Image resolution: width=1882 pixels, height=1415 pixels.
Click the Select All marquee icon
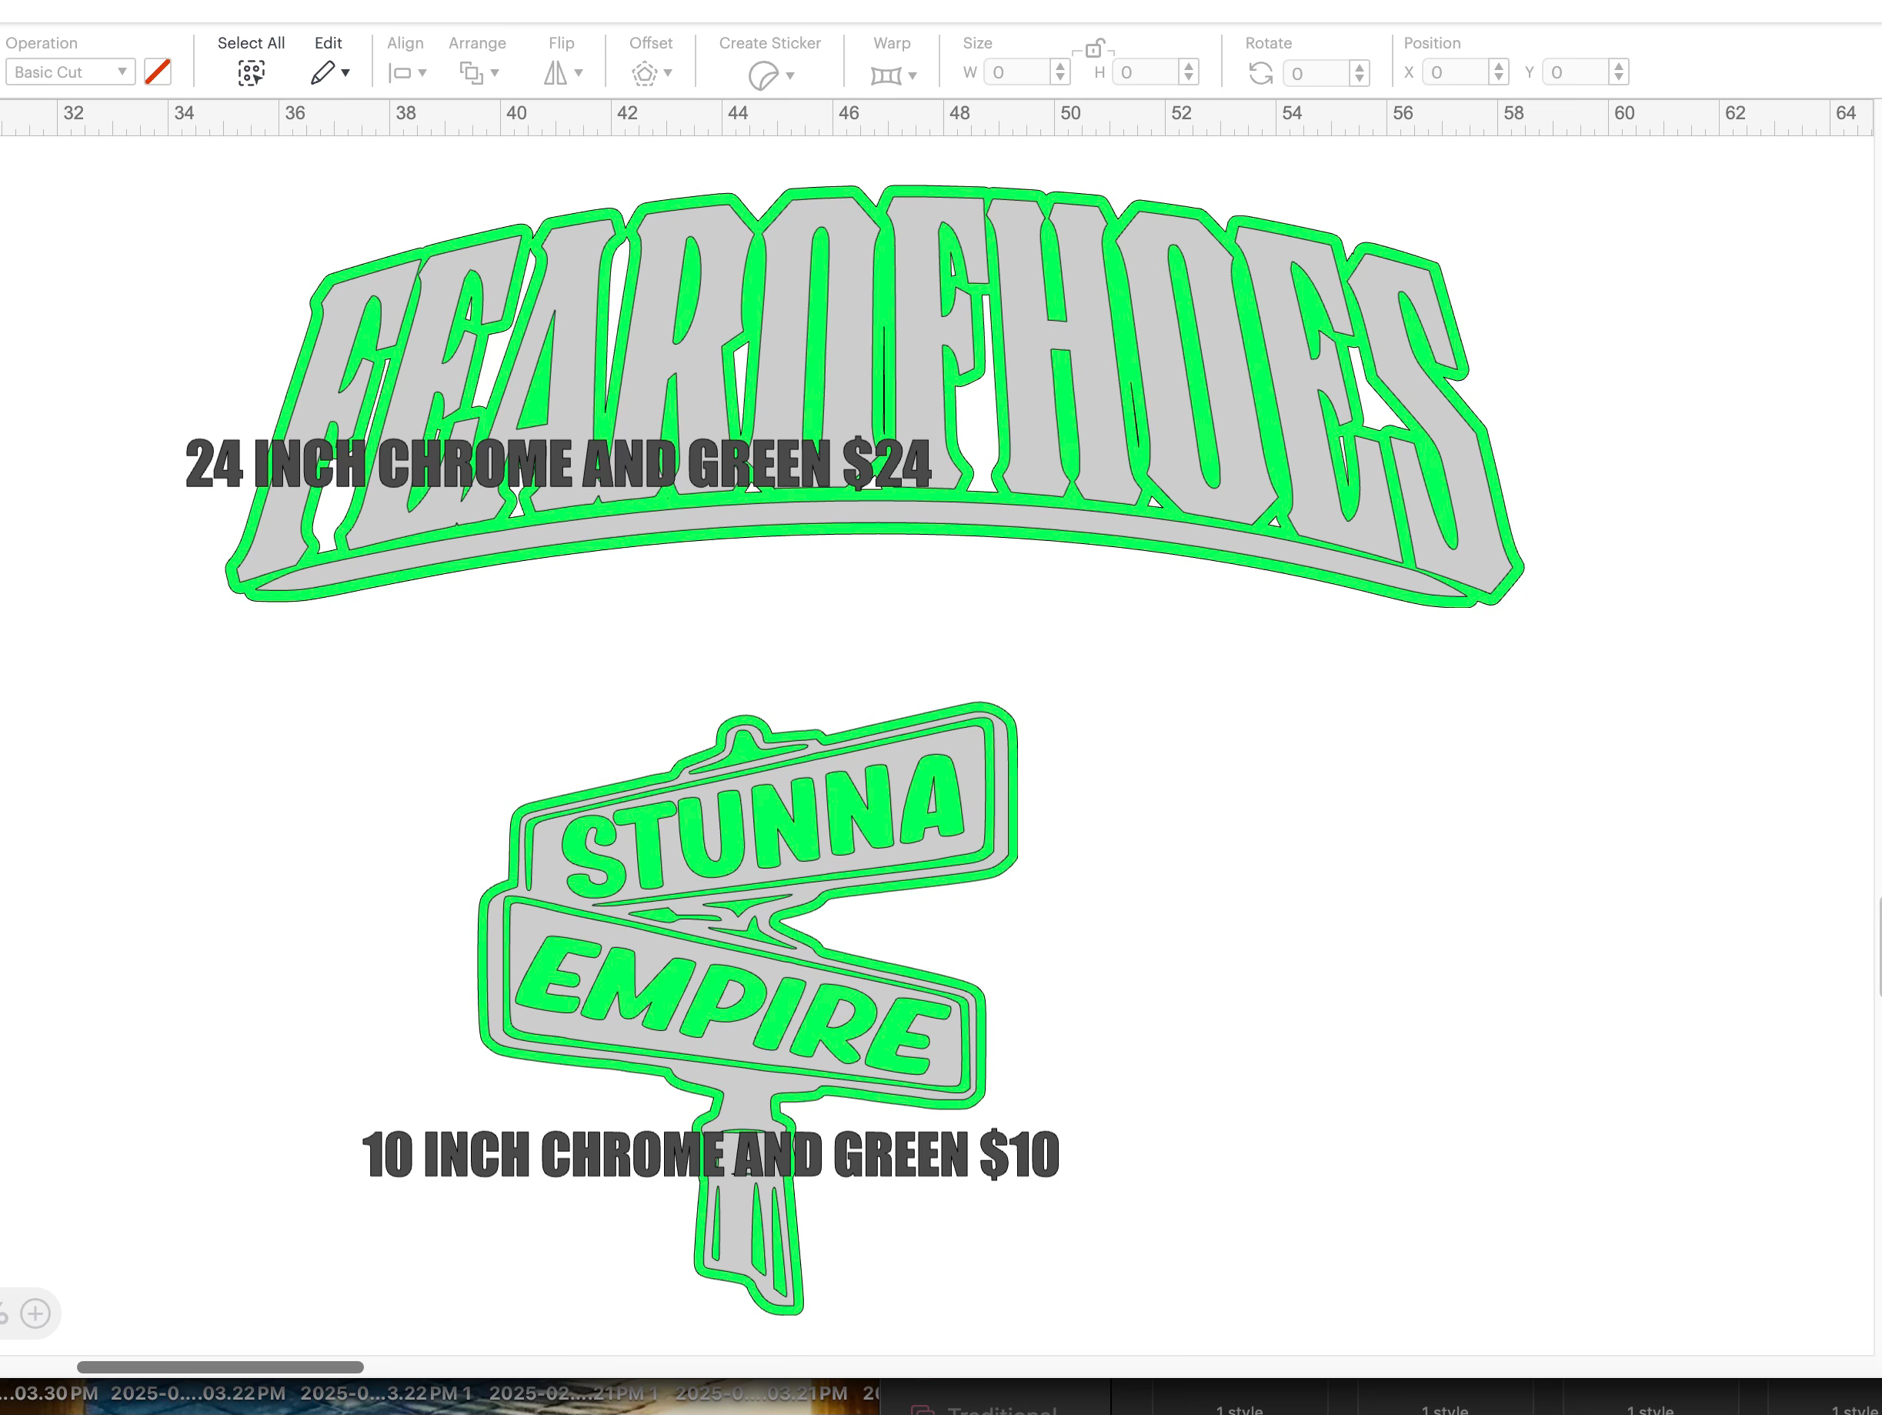250,73
